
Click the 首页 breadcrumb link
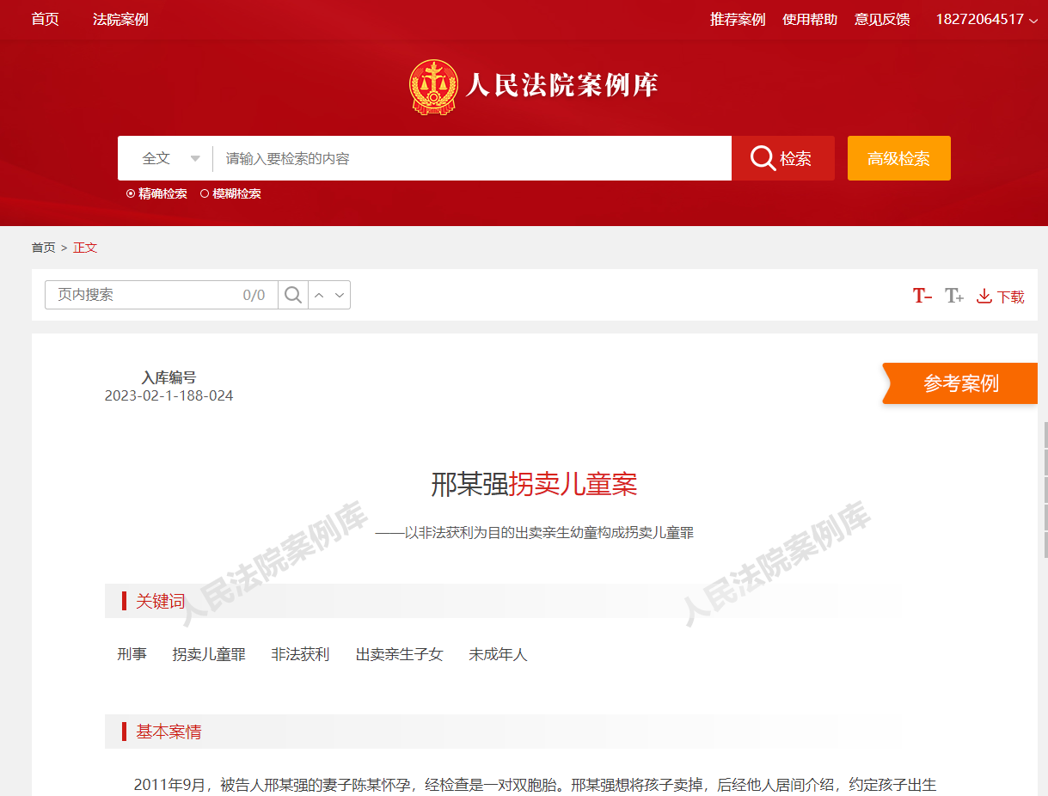(43, 248)
